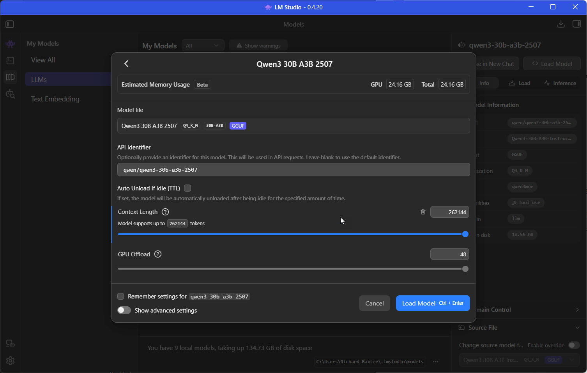Switch to the Load tab
The width and height of the screenshot is (587, 373).
coord(520,83)
